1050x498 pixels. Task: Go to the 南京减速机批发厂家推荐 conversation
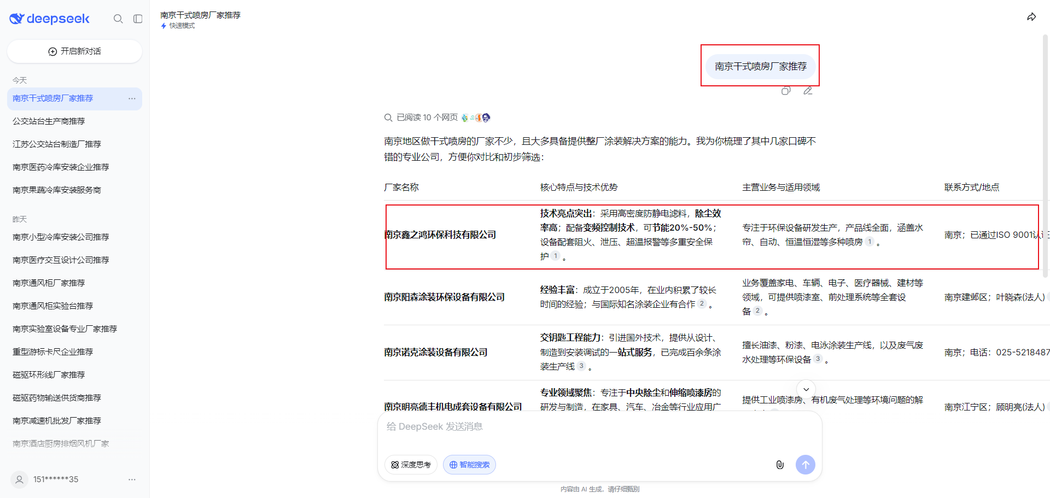(x=74, y=421)
